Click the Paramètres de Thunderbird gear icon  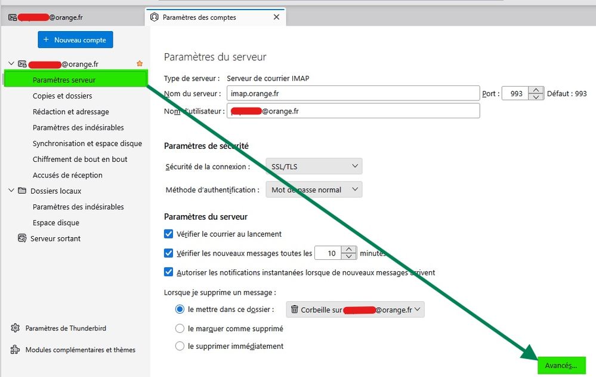(x=15, y=328)
